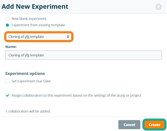Close the Add New Experiment dialog
167x131 pixels.
point(159,7)
